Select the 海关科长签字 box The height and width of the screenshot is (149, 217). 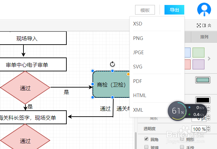point(33,117)
